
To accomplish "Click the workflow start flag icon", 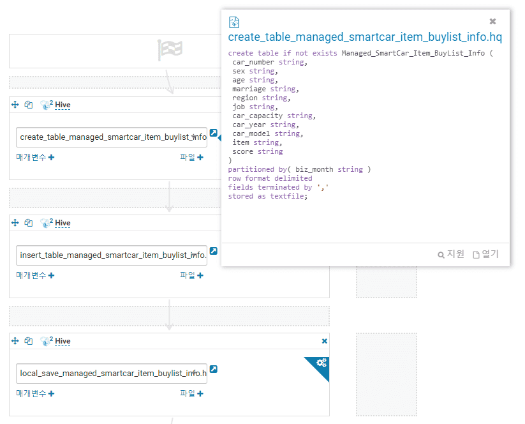I will [x=170, y=49].
